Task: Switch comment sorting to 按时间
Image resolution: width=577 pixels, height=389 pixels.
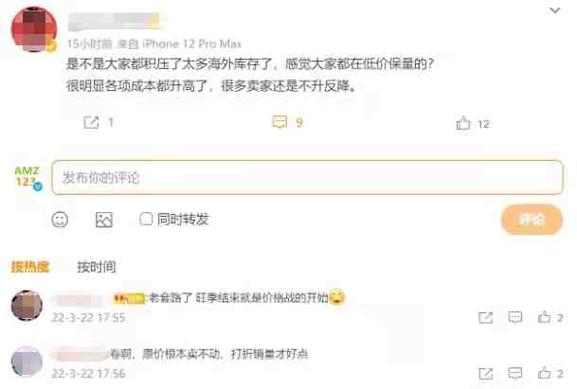Action: [97, 267]
